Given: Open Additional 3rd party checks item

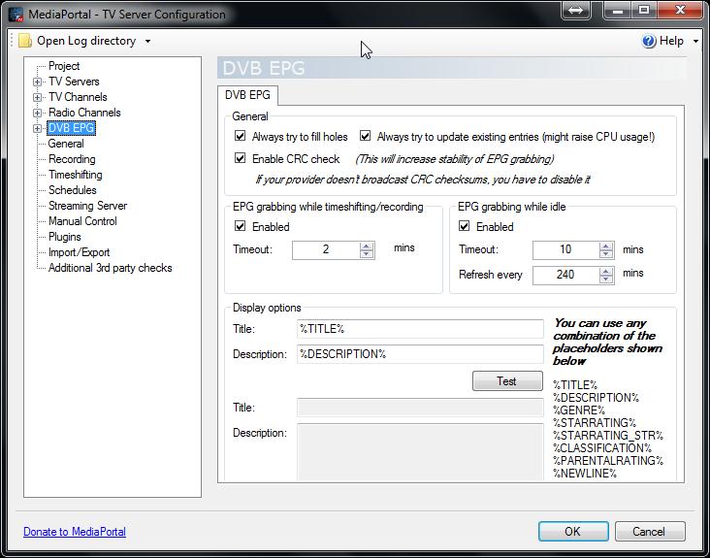Looking at the screenshot, I should 110,268.
